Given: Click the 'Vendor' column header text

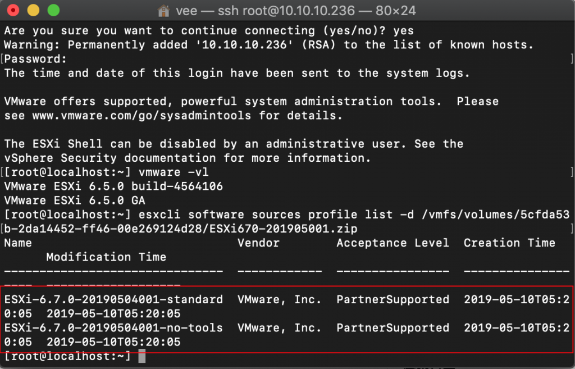Looking at the screenshot, I should coord(258,243).
